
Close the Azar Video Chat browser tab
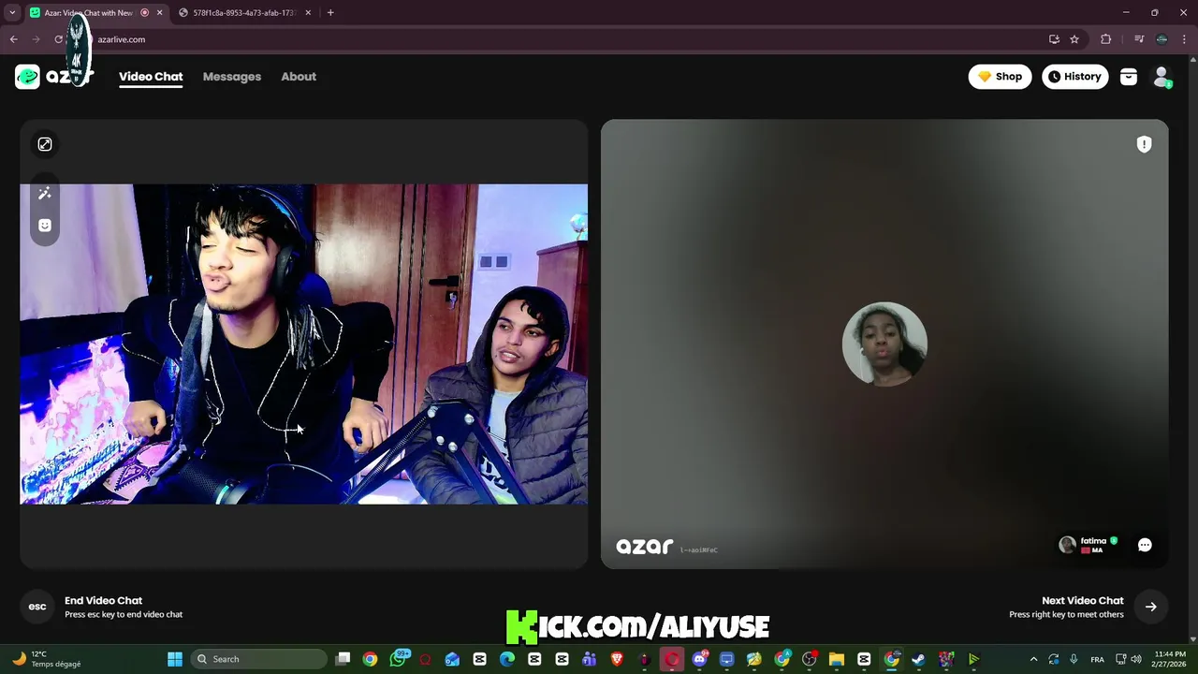160,13
